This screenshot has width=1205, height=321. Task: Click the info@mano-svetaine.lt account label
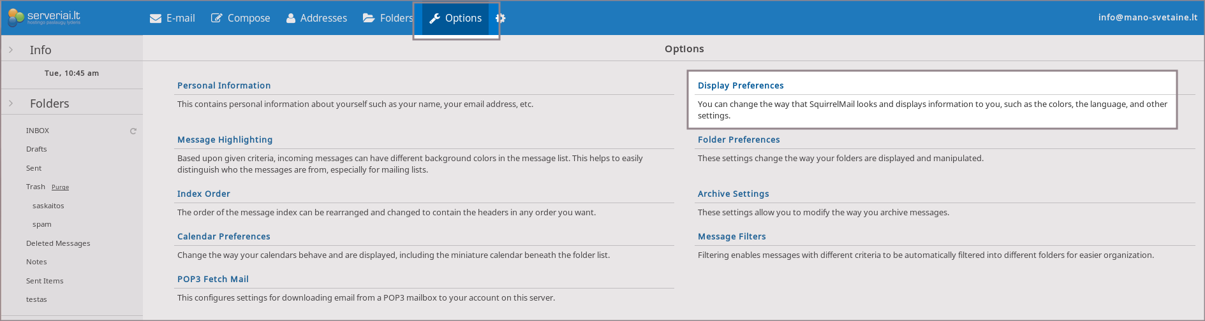1148,17
